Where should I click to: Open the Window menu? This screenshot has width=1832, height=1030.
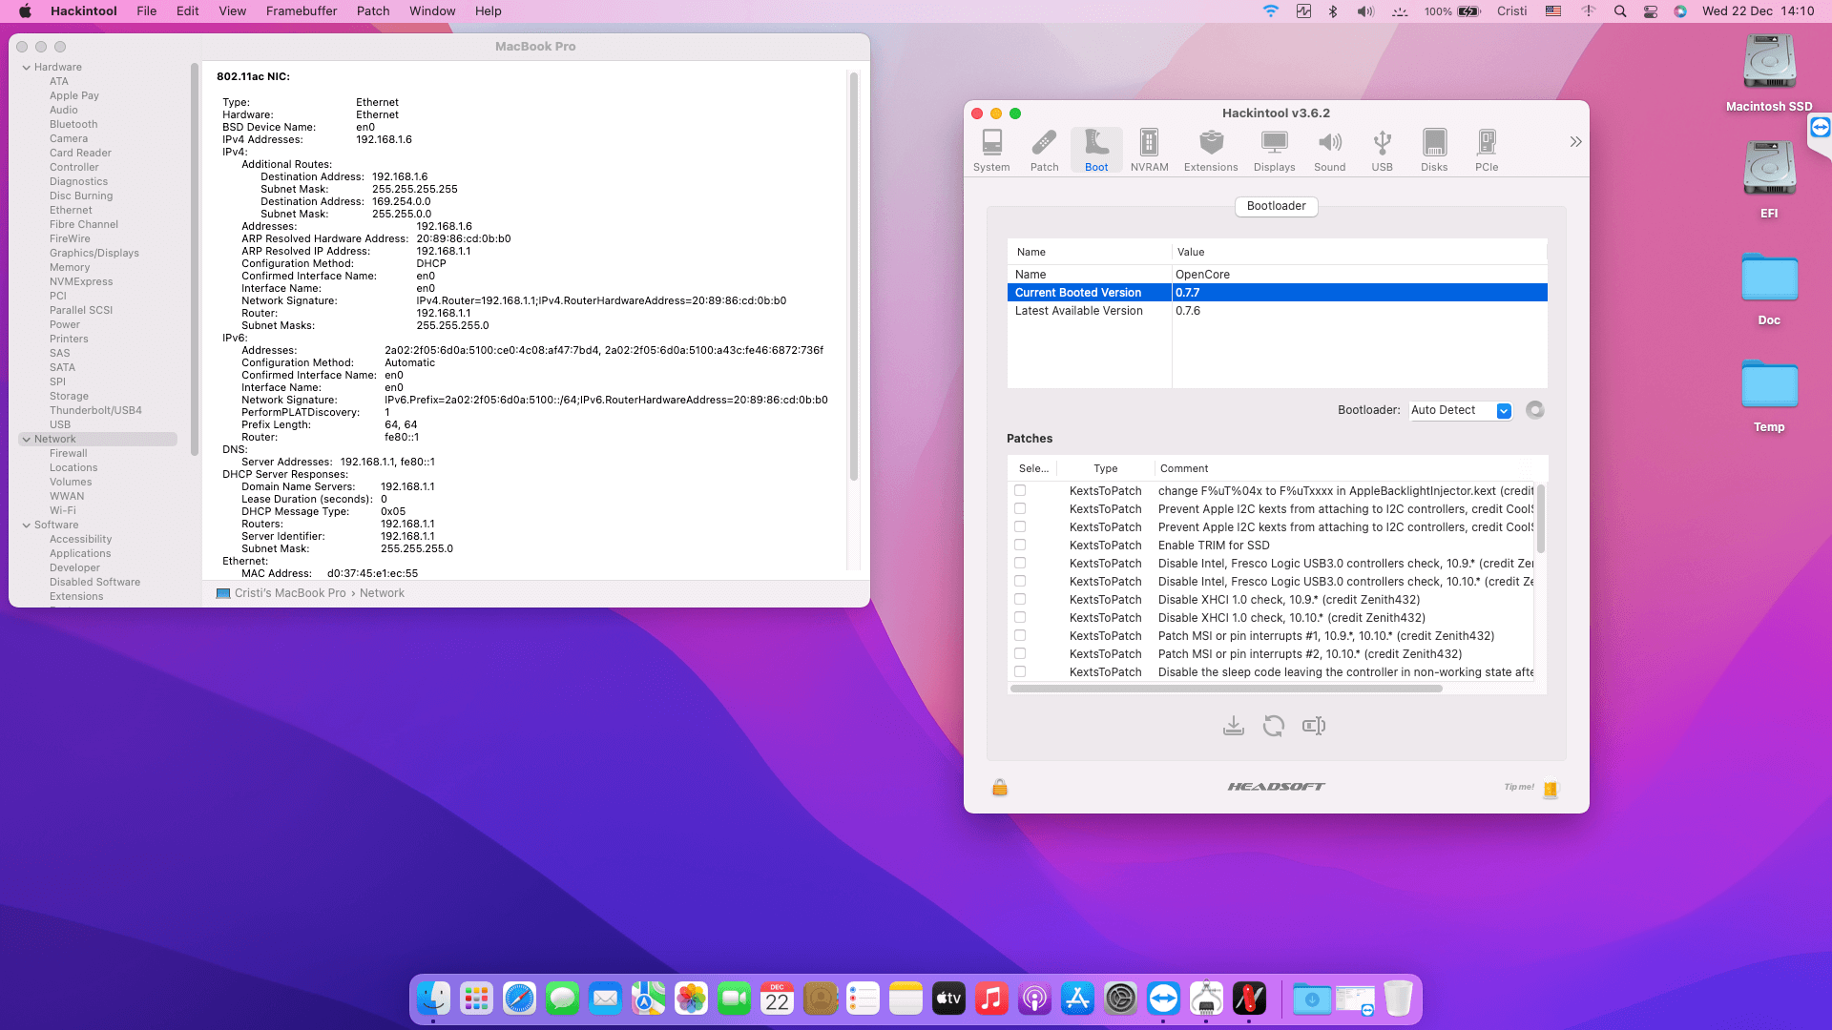[432, 11]
